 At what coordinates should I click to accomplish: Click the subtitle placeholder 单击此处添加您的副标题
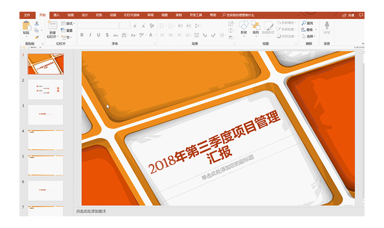(x=228, y=168)
